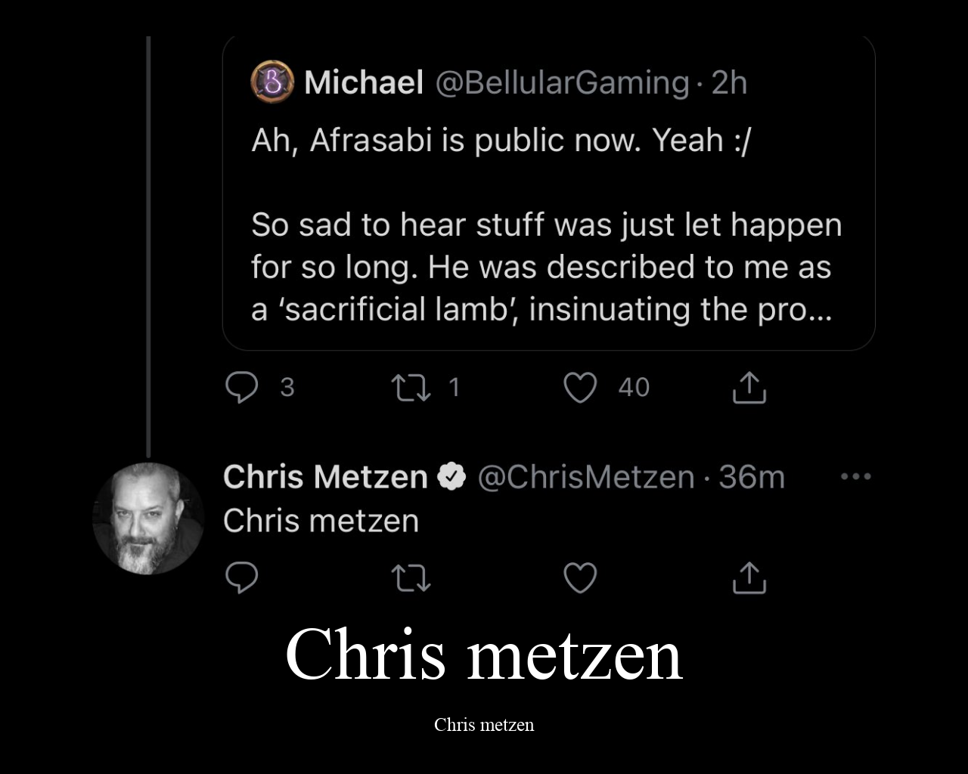Retweet Chris Metzen's tweet
This screenshot has width=968, height=774.
pyautogui.click(x=411, y=579)
